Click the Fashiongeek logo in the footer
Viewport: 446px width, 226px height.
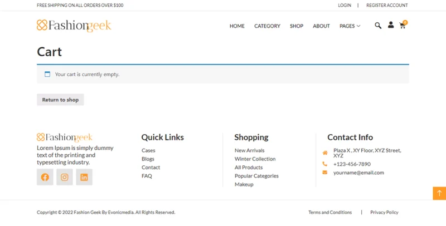(x=65, y=137)
